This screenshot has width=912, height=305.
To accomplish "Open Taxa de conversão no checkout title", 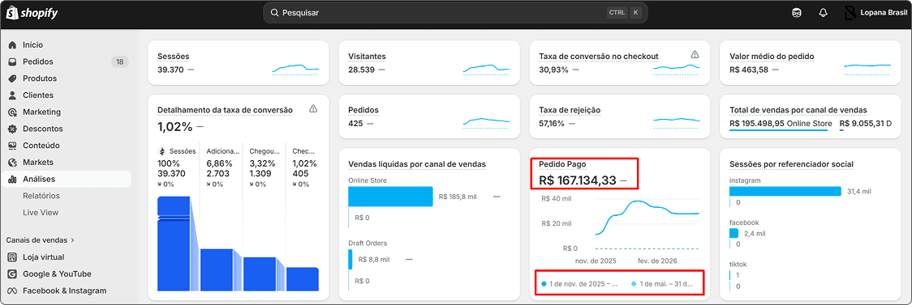I will click(599, 57).
